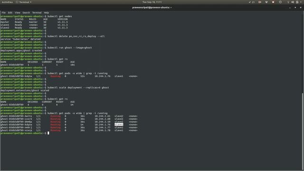Click pod name ghost-856b5d8f89-vzxcp
The height and width of the screenshot is (171, 304).
[16, 130]
